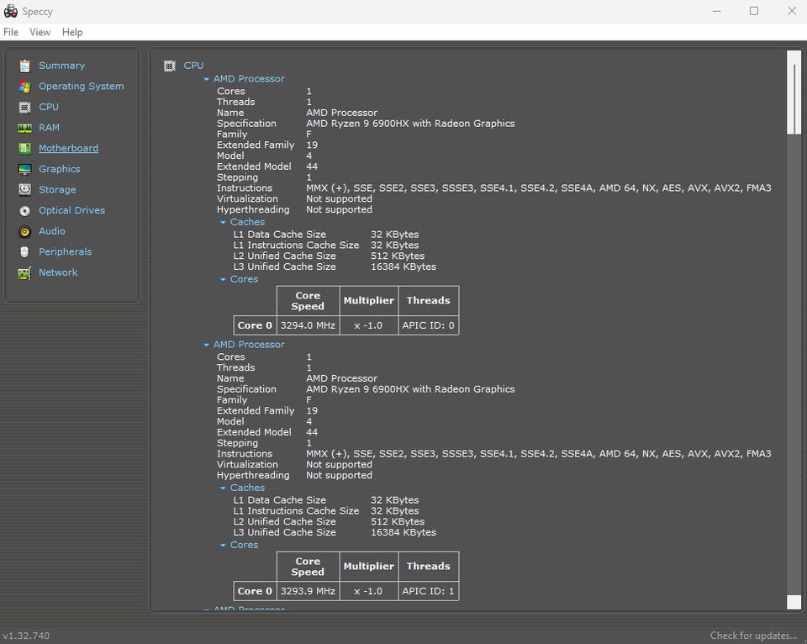Click the 3294.0 MHz core speed cell
Screen dimensions: 807x644
308,325
